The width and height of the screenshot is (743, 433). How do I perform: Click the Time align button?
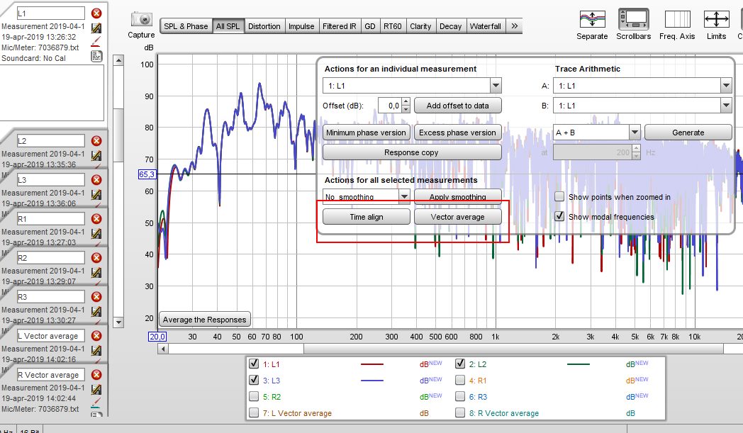tap(367, 217)
